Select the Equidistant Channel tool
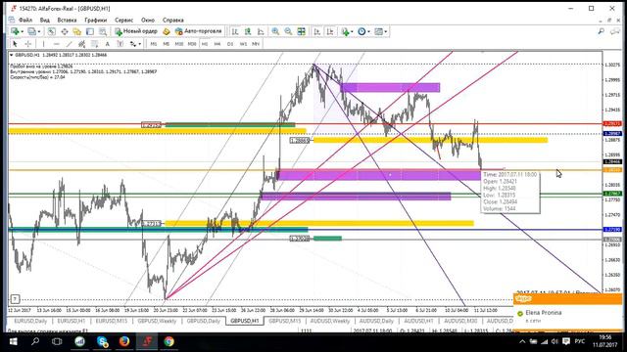Image resolution: width=627 pixels, height=352 pixels. pyautogui.click(x=82, y=44)
